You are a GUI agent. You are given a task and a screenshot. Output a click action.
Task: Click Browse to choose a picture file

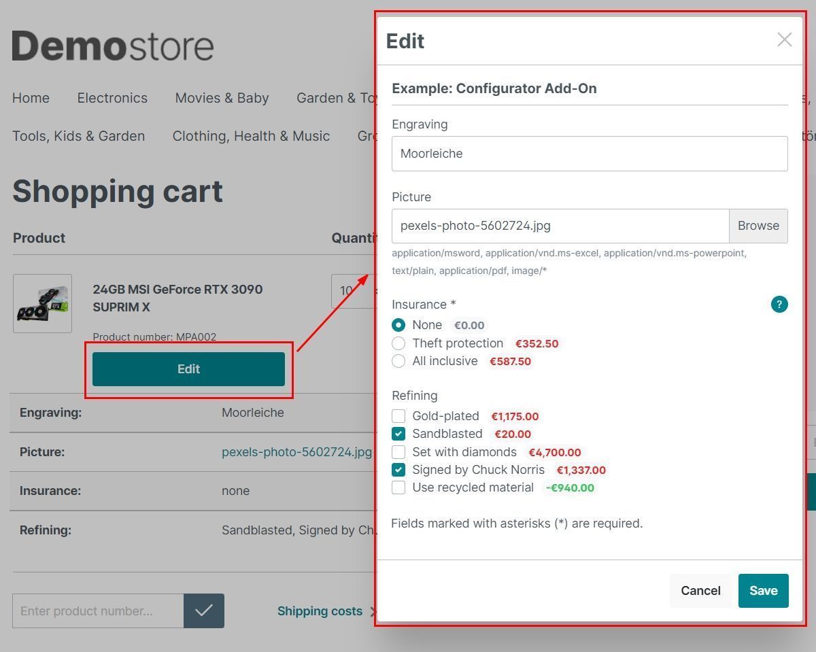758,226
